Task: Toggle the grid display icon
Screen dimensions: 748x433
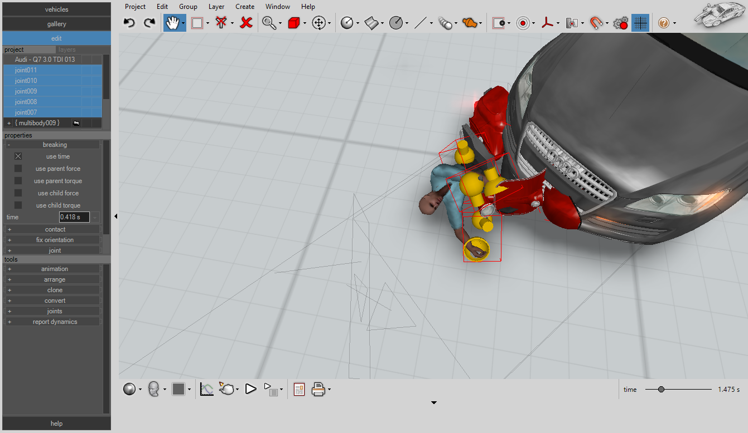Action: [640, 23]
